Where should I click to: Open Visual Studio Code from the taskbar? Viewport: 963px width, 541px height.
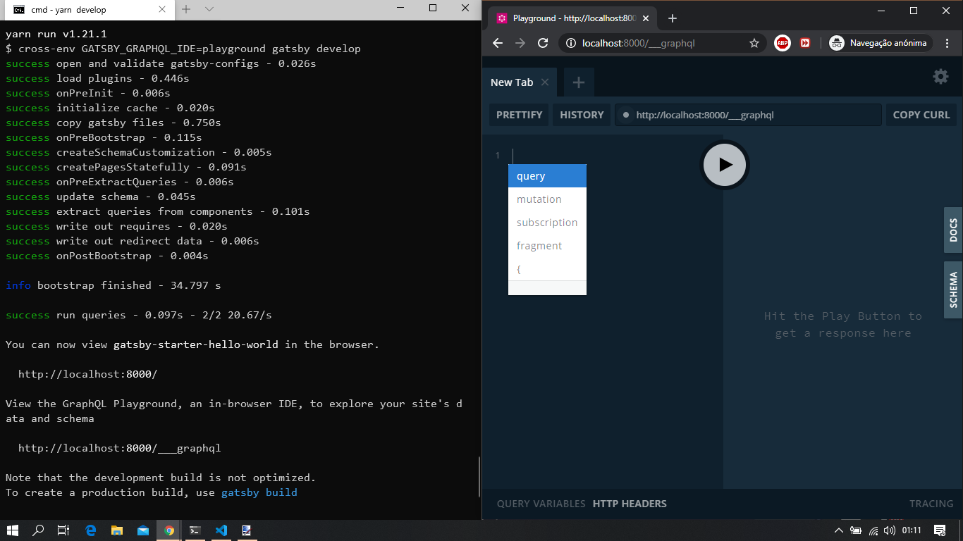click(221, 530)
